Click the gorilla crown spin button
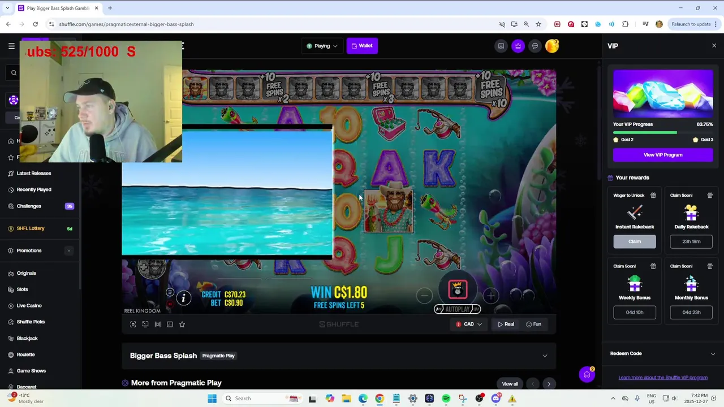 point(458,289)
